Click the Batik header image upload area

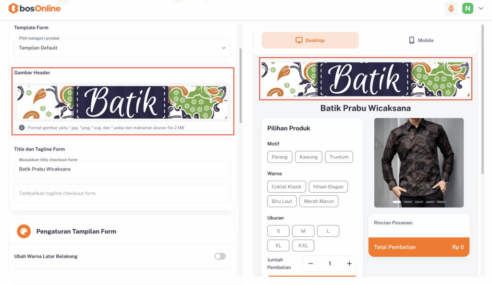click(x=122, y=102)
